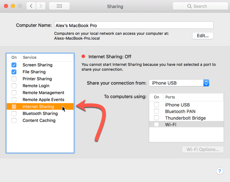Click the Edit... button
The width and height of the screenshot is (230, 182).
tap(203, 36)
